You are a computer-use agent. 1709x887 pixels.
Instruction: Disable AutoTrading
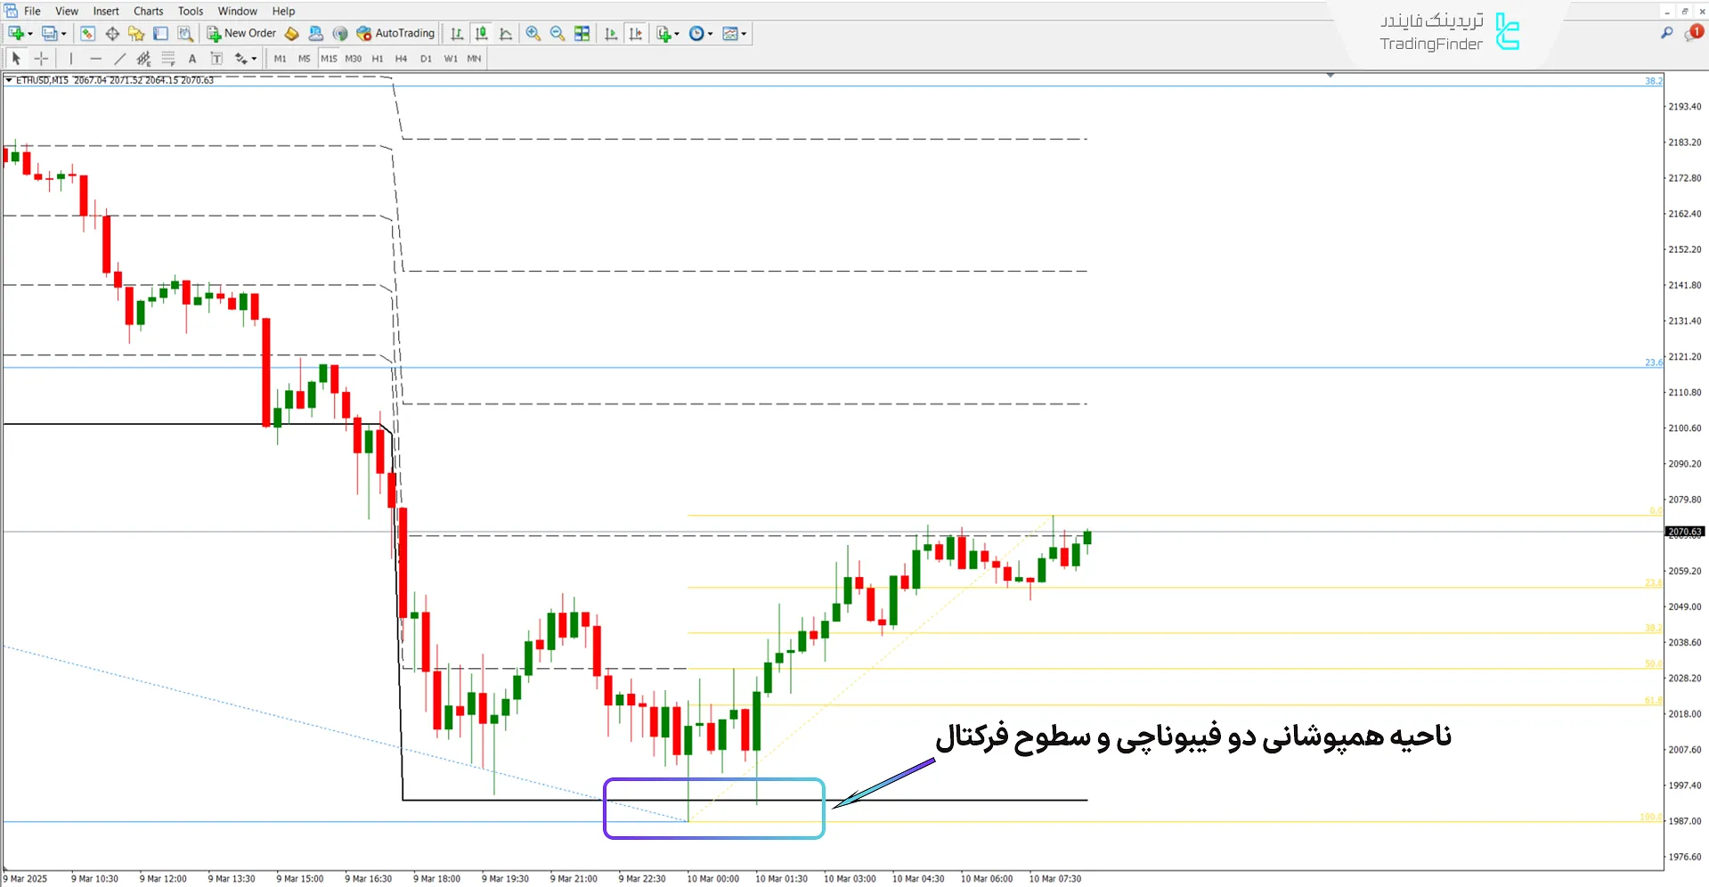[x=396, y=33]
